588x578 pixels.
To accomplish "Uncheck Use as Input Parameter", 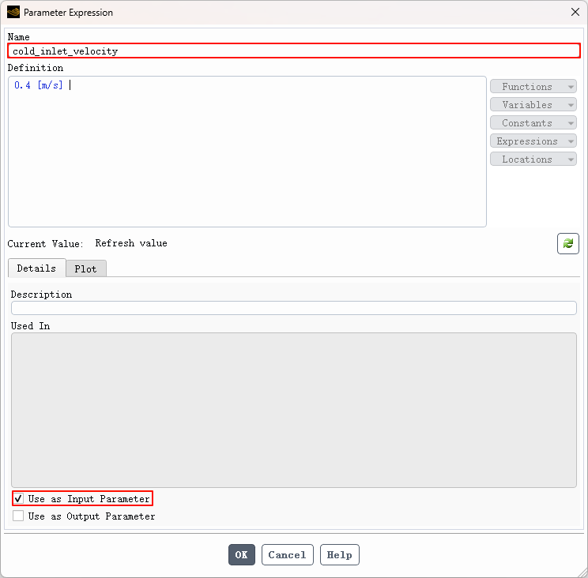I will [18, 498].
